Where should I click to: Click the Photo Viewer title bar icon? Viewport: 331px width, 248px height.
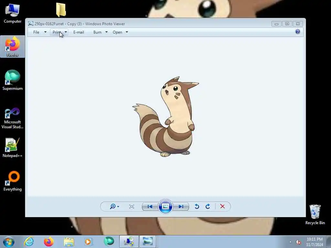[x=31, y=24]
